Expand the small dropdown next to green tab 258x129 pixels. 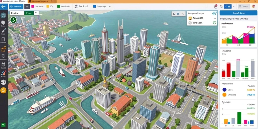36,13
